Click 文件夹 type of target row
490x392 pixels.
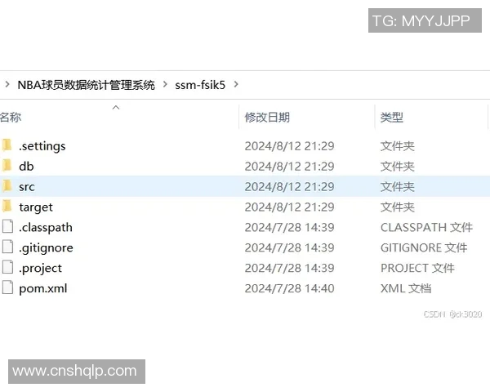[x=397, y=207]
